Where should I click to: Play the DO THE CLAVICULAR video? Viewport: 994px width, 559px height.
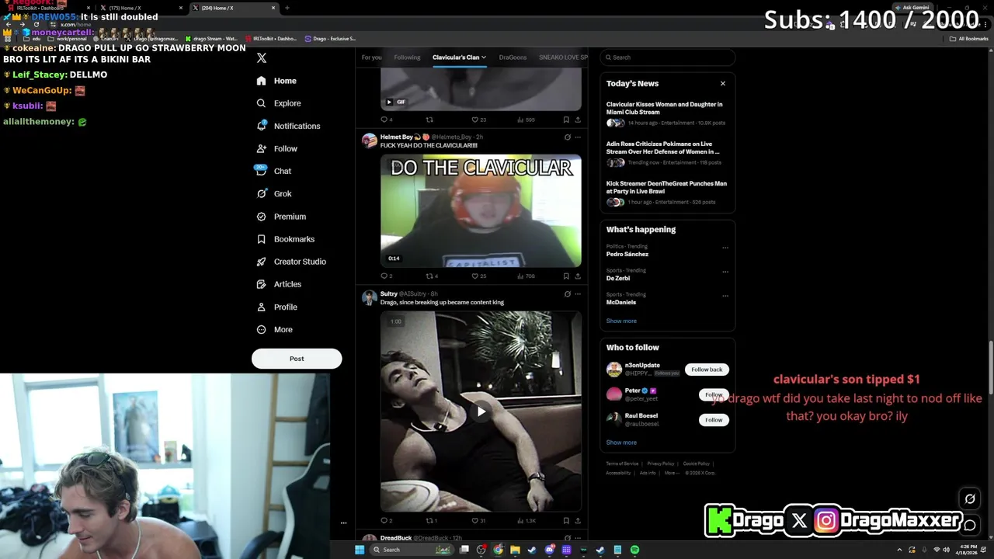click(481, 211)
